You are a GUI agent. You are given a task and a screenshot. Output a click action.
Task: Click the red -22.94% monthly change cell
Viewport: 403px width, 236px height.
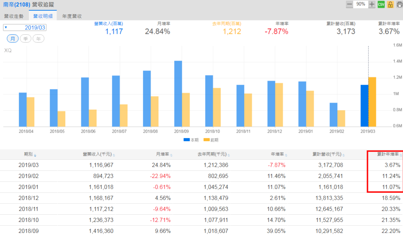[161, 176]
